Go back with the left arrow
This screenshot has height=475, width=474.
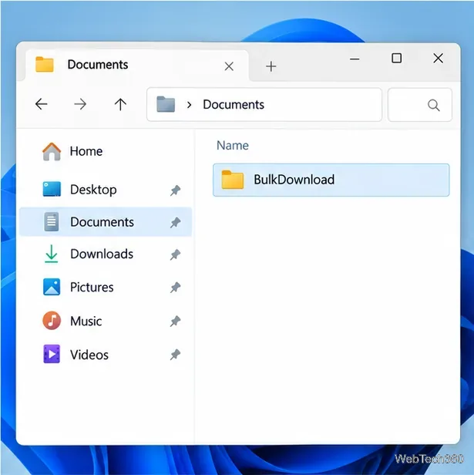point(41,104)
